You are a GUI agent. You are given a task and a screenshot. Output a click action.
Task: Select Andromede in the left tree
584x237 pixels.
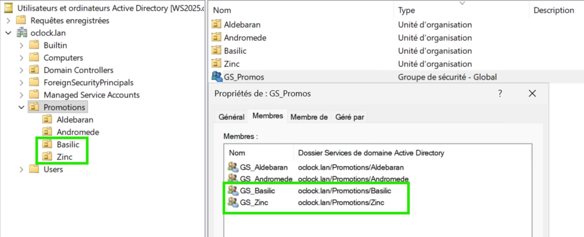[x=78, y=132]
